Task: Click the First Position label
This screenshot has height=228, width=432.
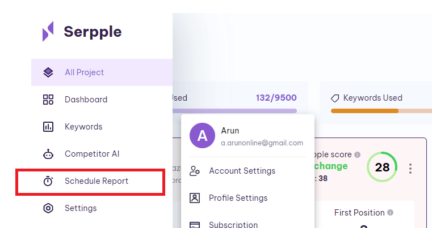Action: pyautogui.click(x=359, y=213)
